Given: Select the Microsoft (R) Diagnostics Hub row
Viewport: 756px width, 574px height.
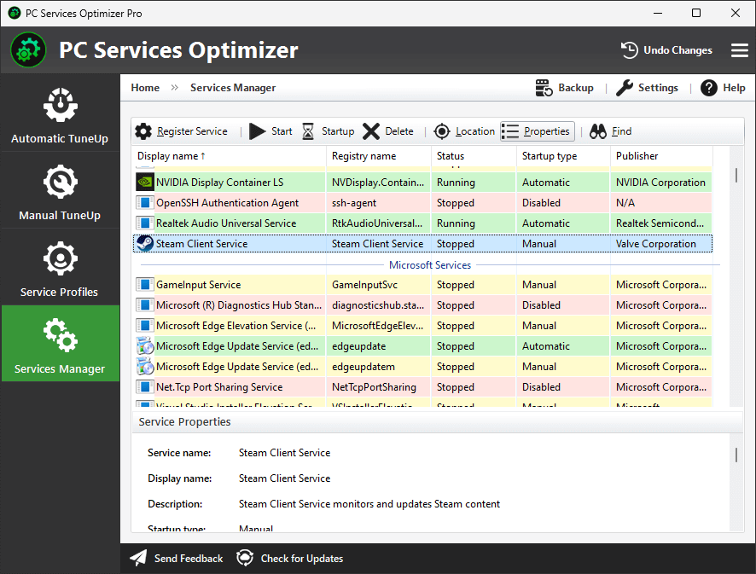Looking at the screenshot, I should point(423,305).
